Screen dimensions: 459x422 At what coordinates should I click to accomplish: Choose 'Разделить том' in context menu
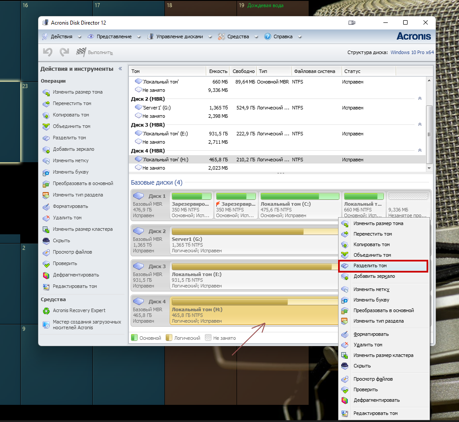pos(383,266)
